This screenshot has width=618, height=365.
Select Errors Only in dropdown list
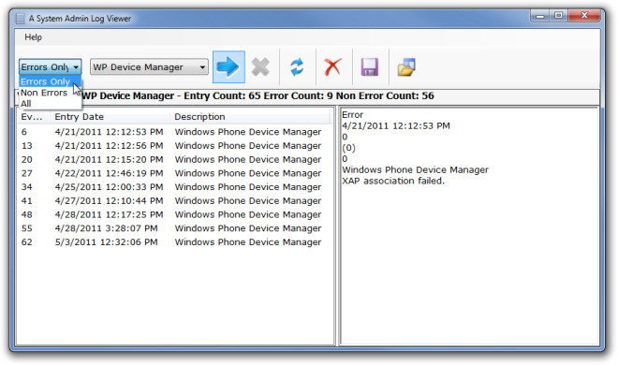point(50,81)
